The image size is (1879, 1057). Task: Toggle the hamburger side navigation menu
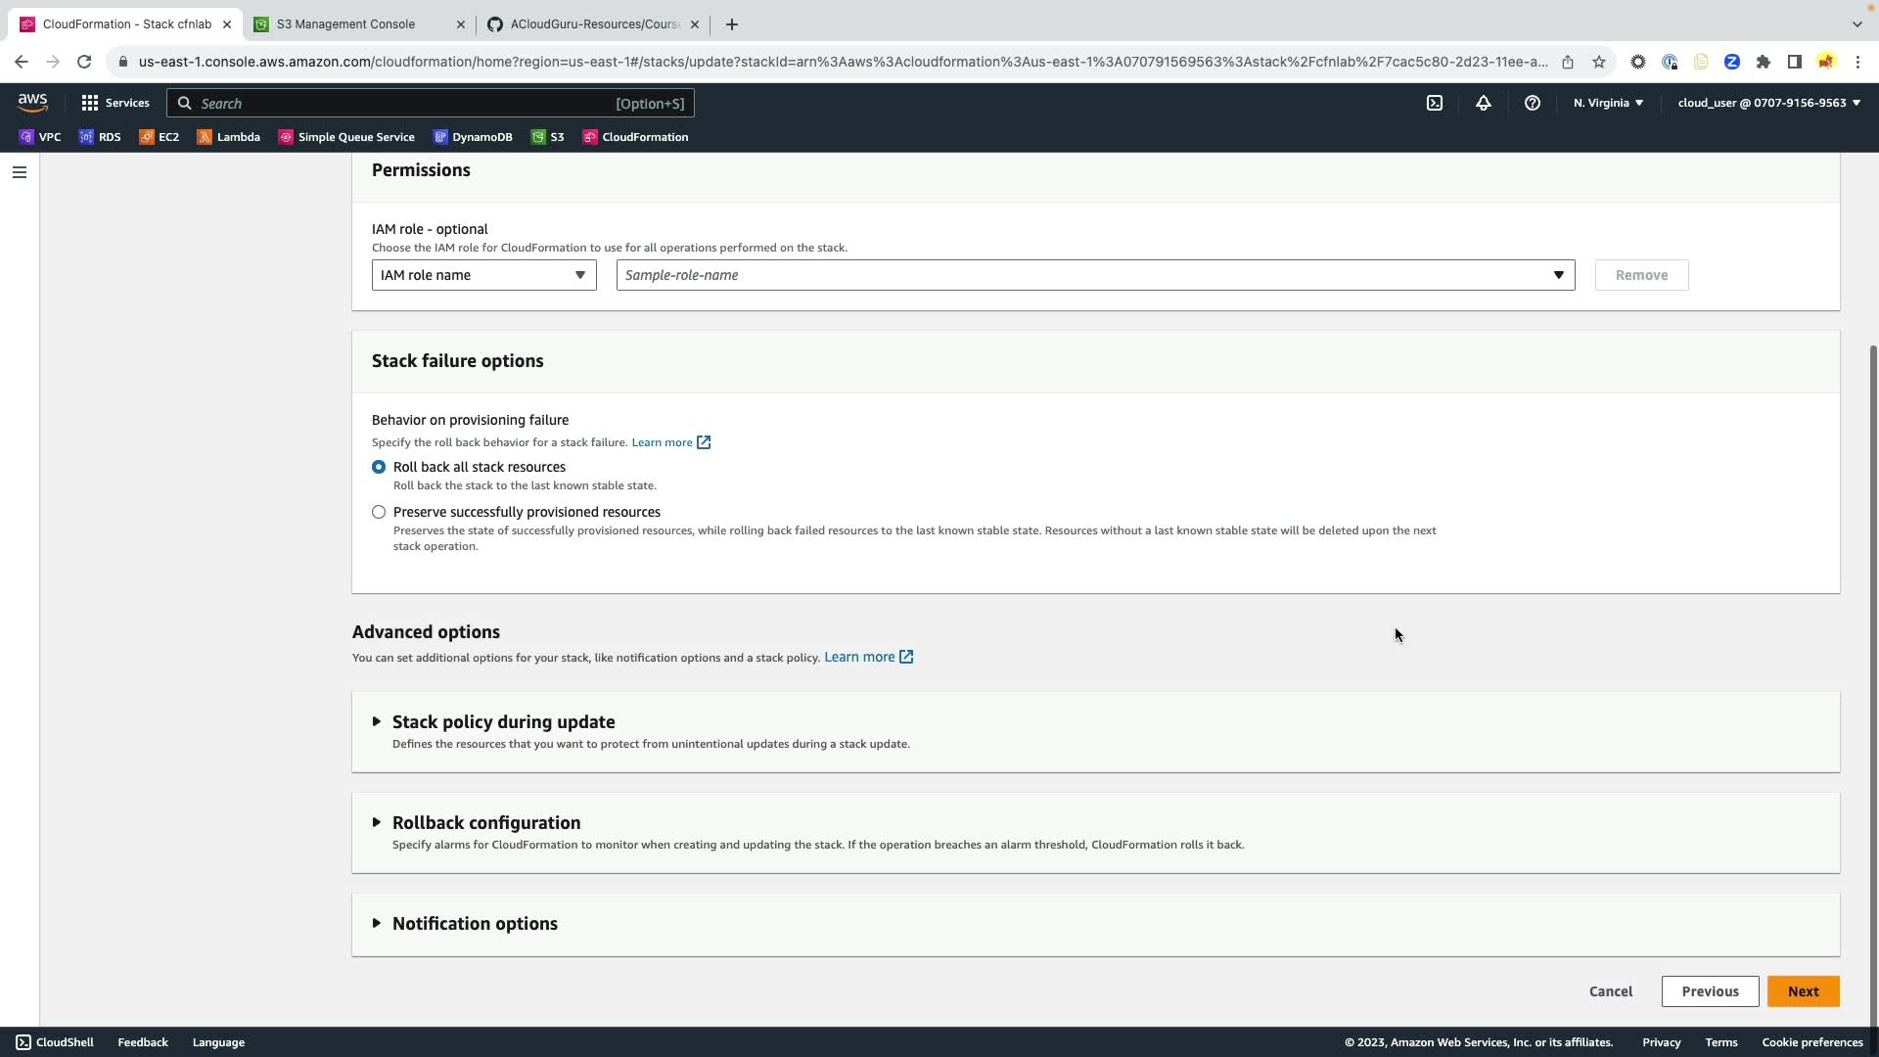click(19, 172)
